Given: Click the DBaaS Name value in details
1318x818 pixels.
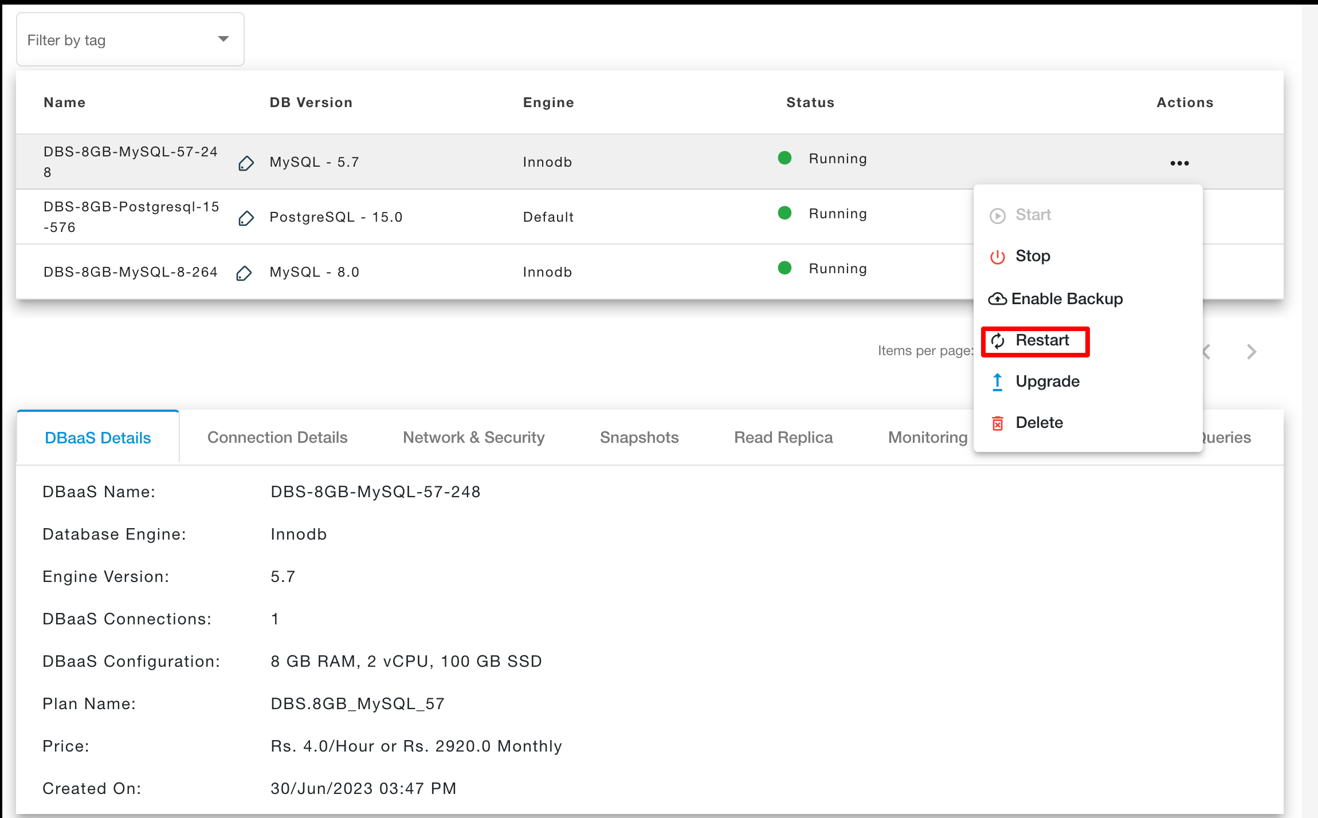Looking at the screenshot, I should 375,491.
